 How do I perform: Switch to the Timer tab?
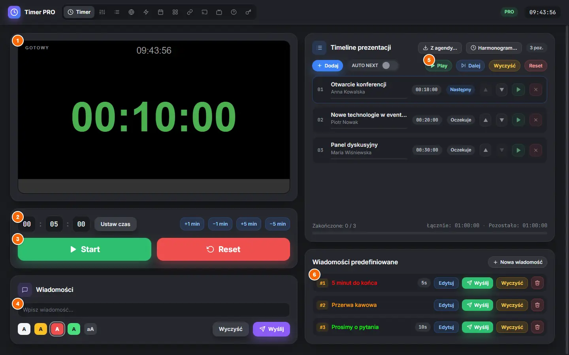pyautogui.click(x=79, y=12)
